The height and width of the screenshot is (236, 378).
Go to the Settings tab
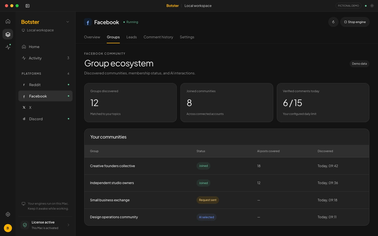187,37
